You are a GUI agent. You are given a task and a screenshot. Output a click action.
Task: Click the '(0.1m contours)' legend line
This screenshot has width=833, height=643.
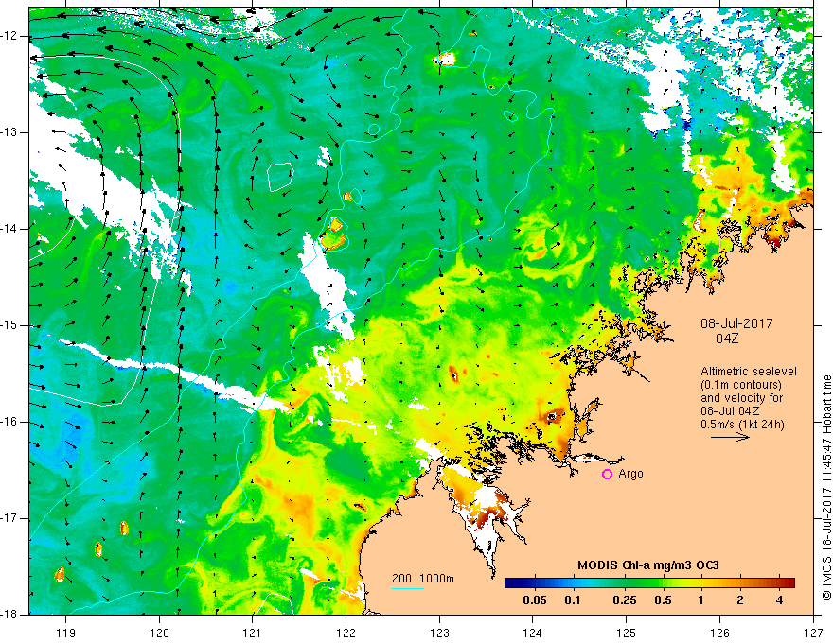(x=740, y=385)
